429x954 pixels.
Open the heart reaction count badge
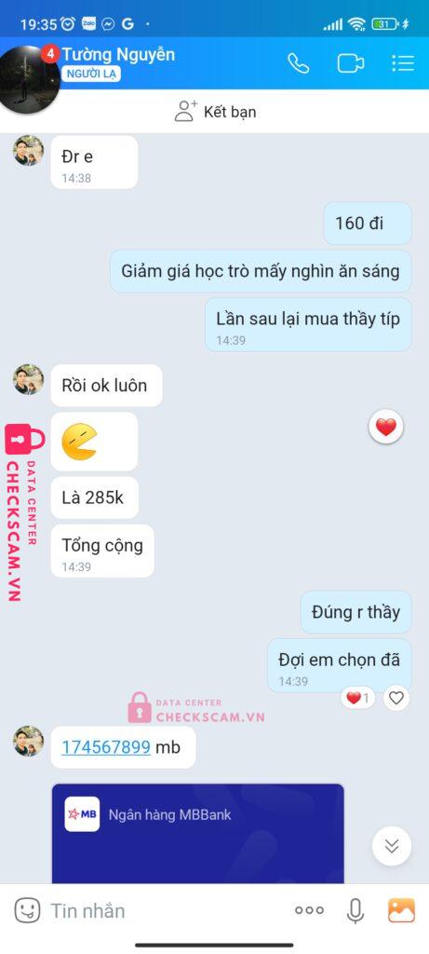coord(358,698)
